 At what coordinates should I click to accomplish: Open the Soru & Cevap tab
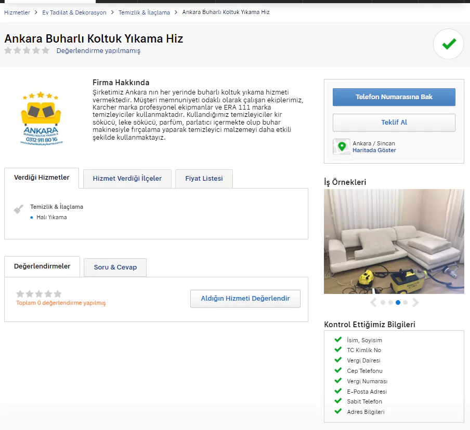(x=115, y=267)
